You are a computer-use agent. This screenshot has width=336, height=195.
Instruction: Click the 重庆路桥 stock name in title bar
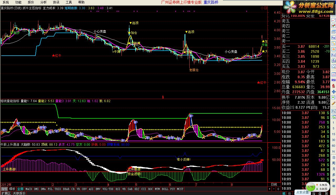(212, 2)
